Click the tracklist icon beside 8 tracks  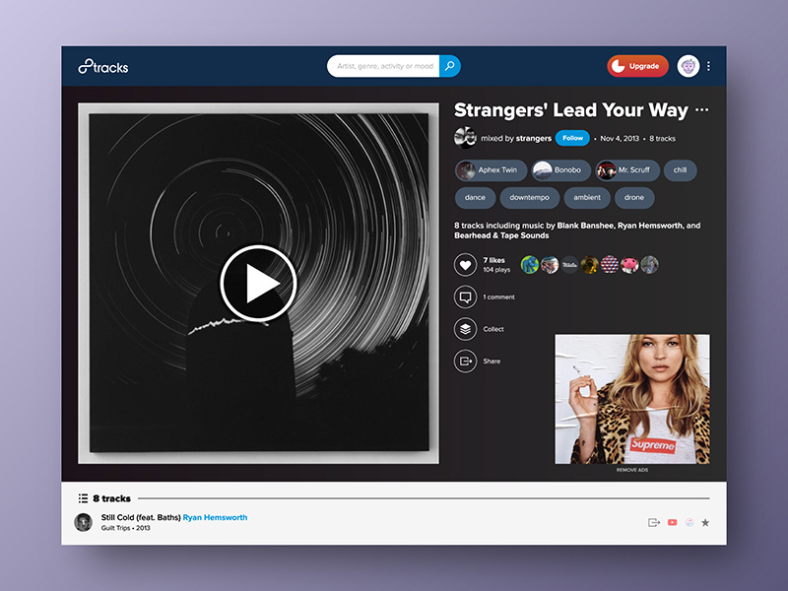(x=83, y=498)
